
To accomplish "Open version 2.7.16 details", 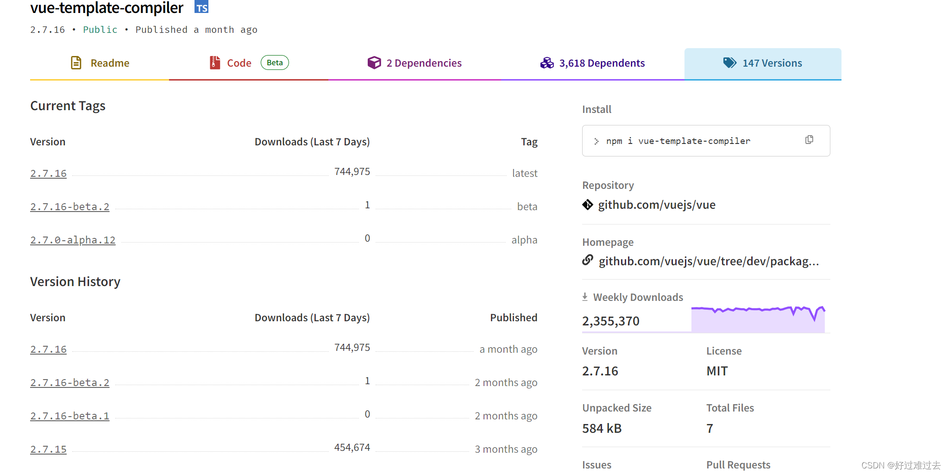I will point(48,173).
